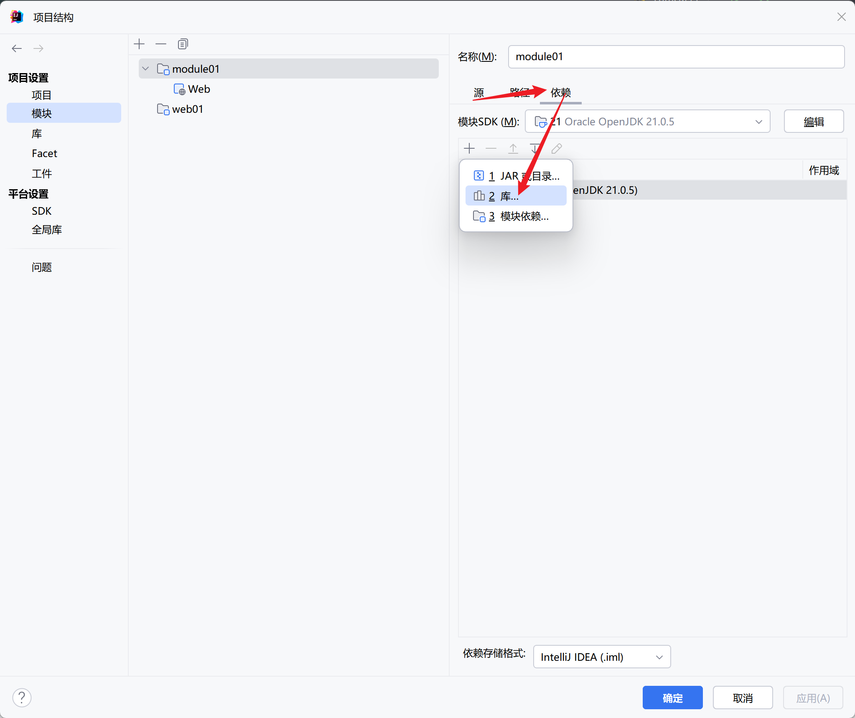Click the remove module minus icon

click(x=161, y=44)
